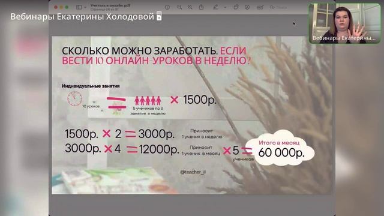Click the '12000р.' value on slide

coord(159,149)
